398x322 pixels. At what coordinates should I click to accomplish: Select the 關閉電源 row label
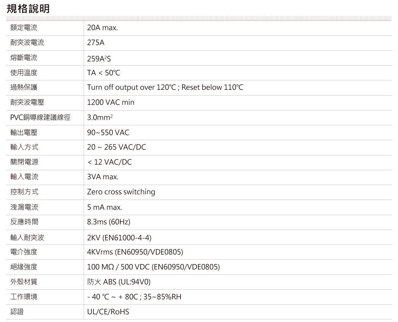(24, 162)
